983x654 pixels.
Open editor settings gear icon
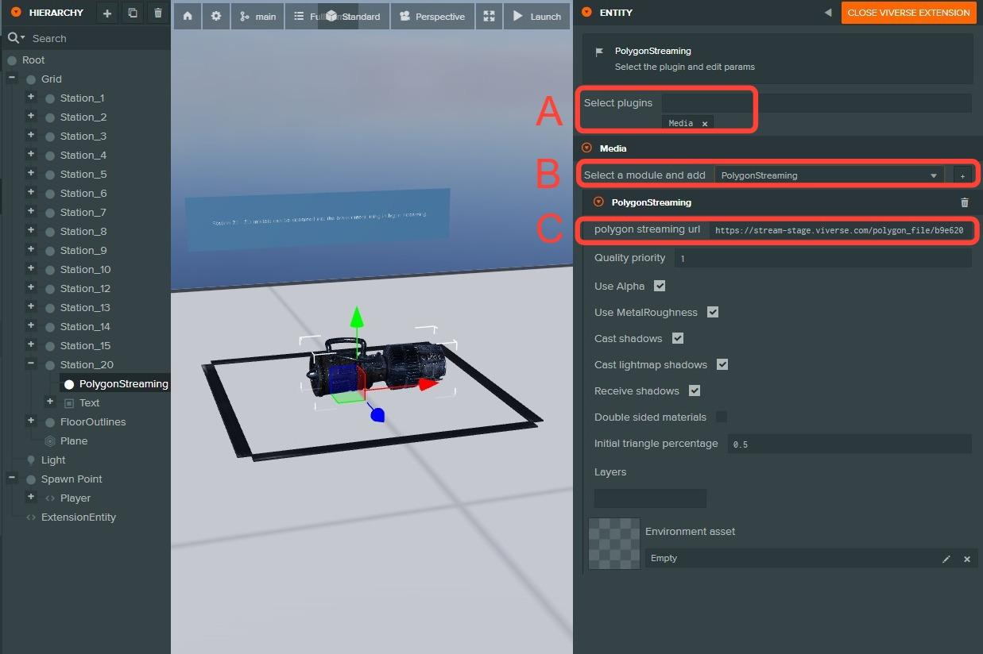(215, 17)
